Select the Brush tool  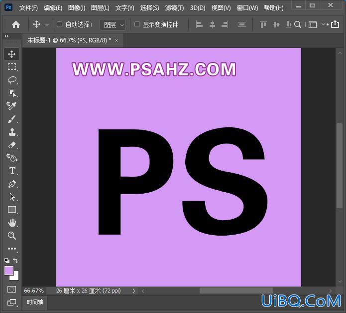12,119
